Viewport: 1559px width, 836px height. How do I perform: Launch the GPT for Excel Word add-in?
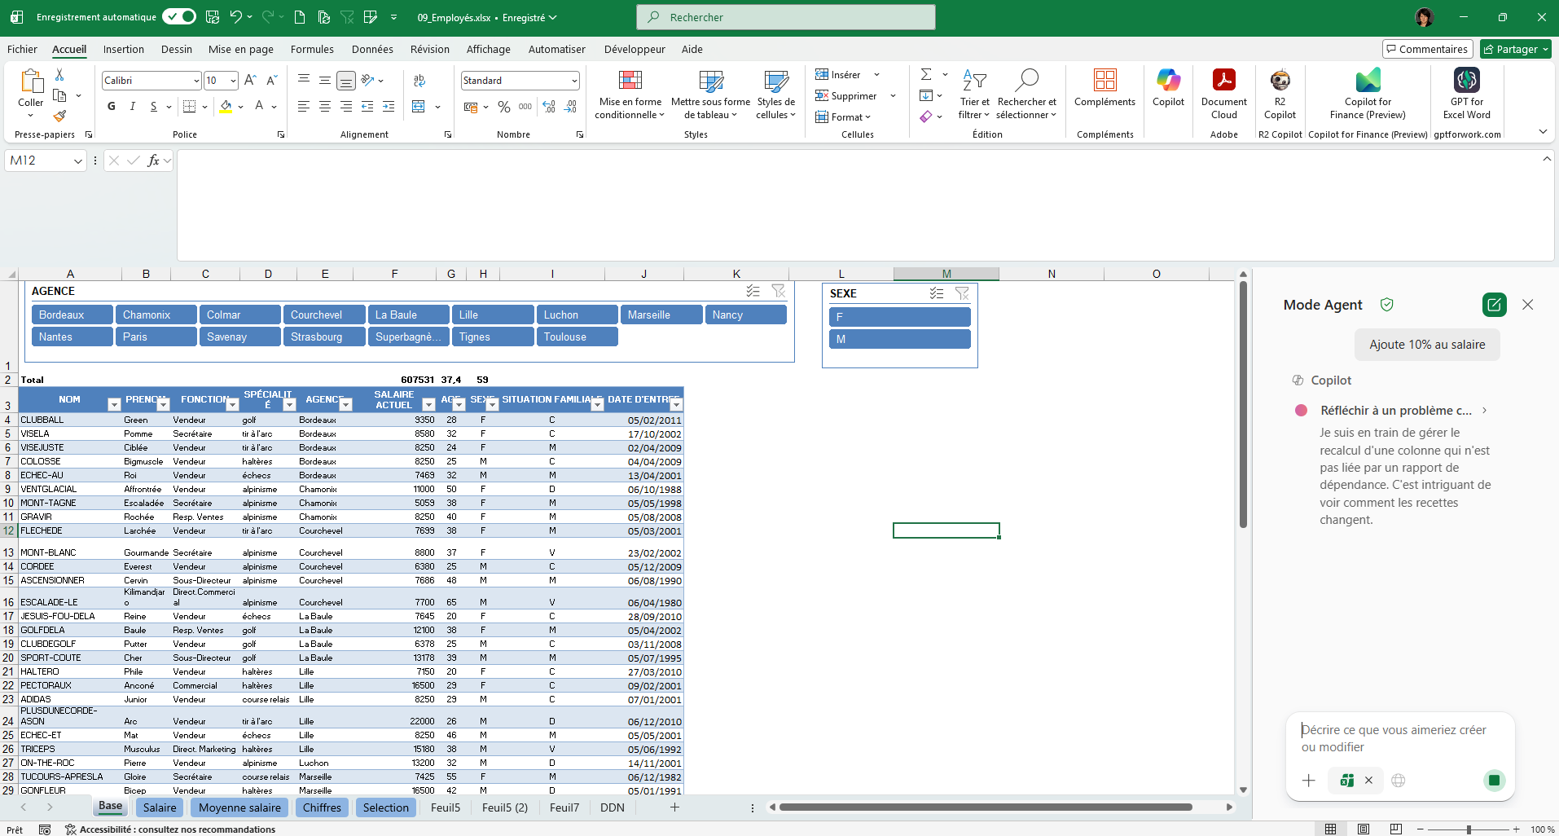click(x=1466, y=92)
